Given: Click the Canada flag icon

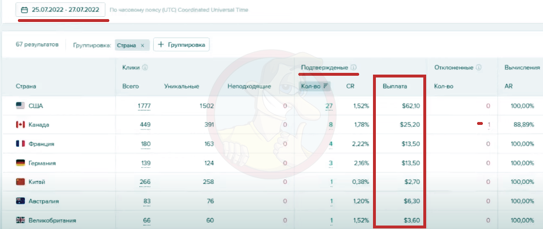Looking at the screenshot, I should coord(20,125).
